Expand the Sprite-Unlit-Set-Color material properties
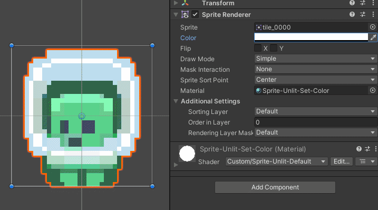 tap(176, 165)
